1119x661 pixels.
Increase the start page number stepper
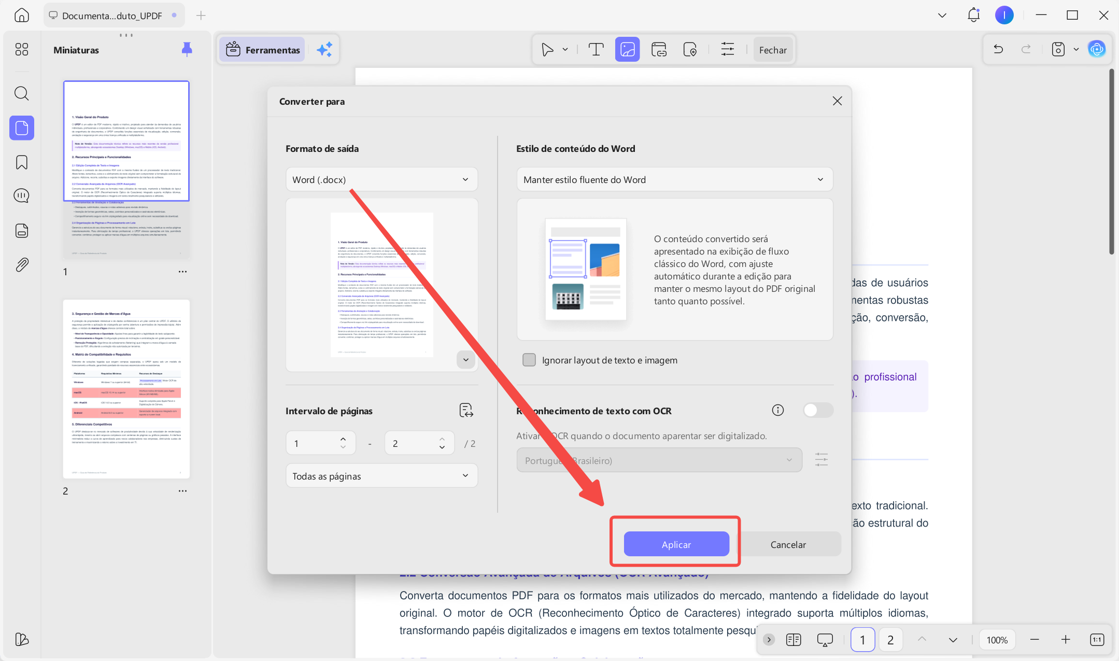(343, 439)
